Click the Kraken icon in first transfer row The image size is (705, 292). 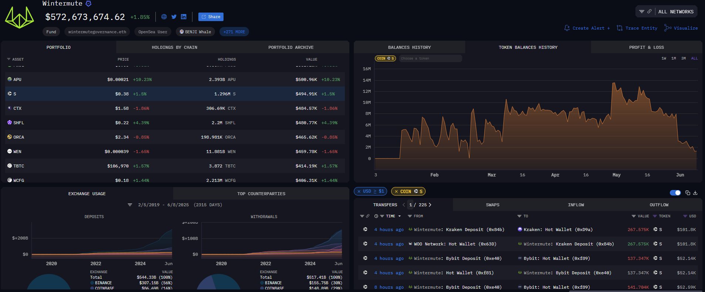pos(520,230)
